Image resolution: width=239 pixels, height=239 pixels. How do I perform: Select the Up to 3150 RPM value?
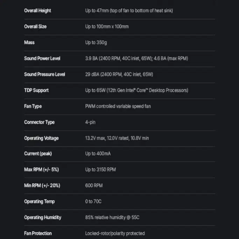point(100,169)
